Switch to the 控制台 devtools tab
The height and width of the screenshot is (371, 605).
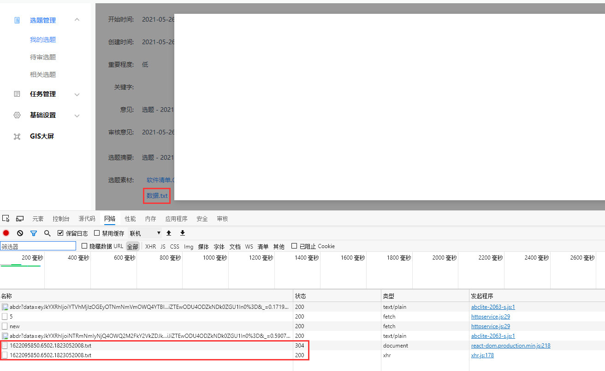tap(61, 219)
